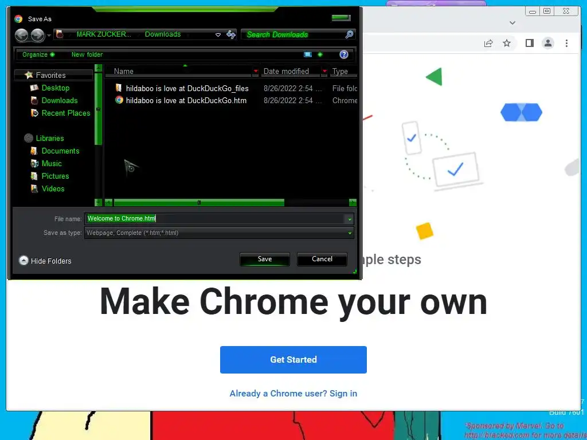Open Chrome tab search chevron

[x=512, y=23]
